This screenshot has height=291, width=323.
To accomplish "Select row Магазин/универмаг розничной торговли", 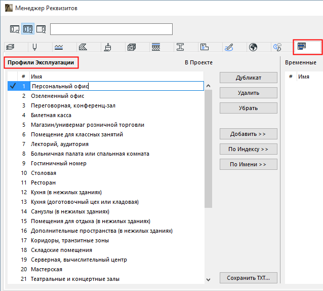I will pyautogui.click(x=105, y=125).
